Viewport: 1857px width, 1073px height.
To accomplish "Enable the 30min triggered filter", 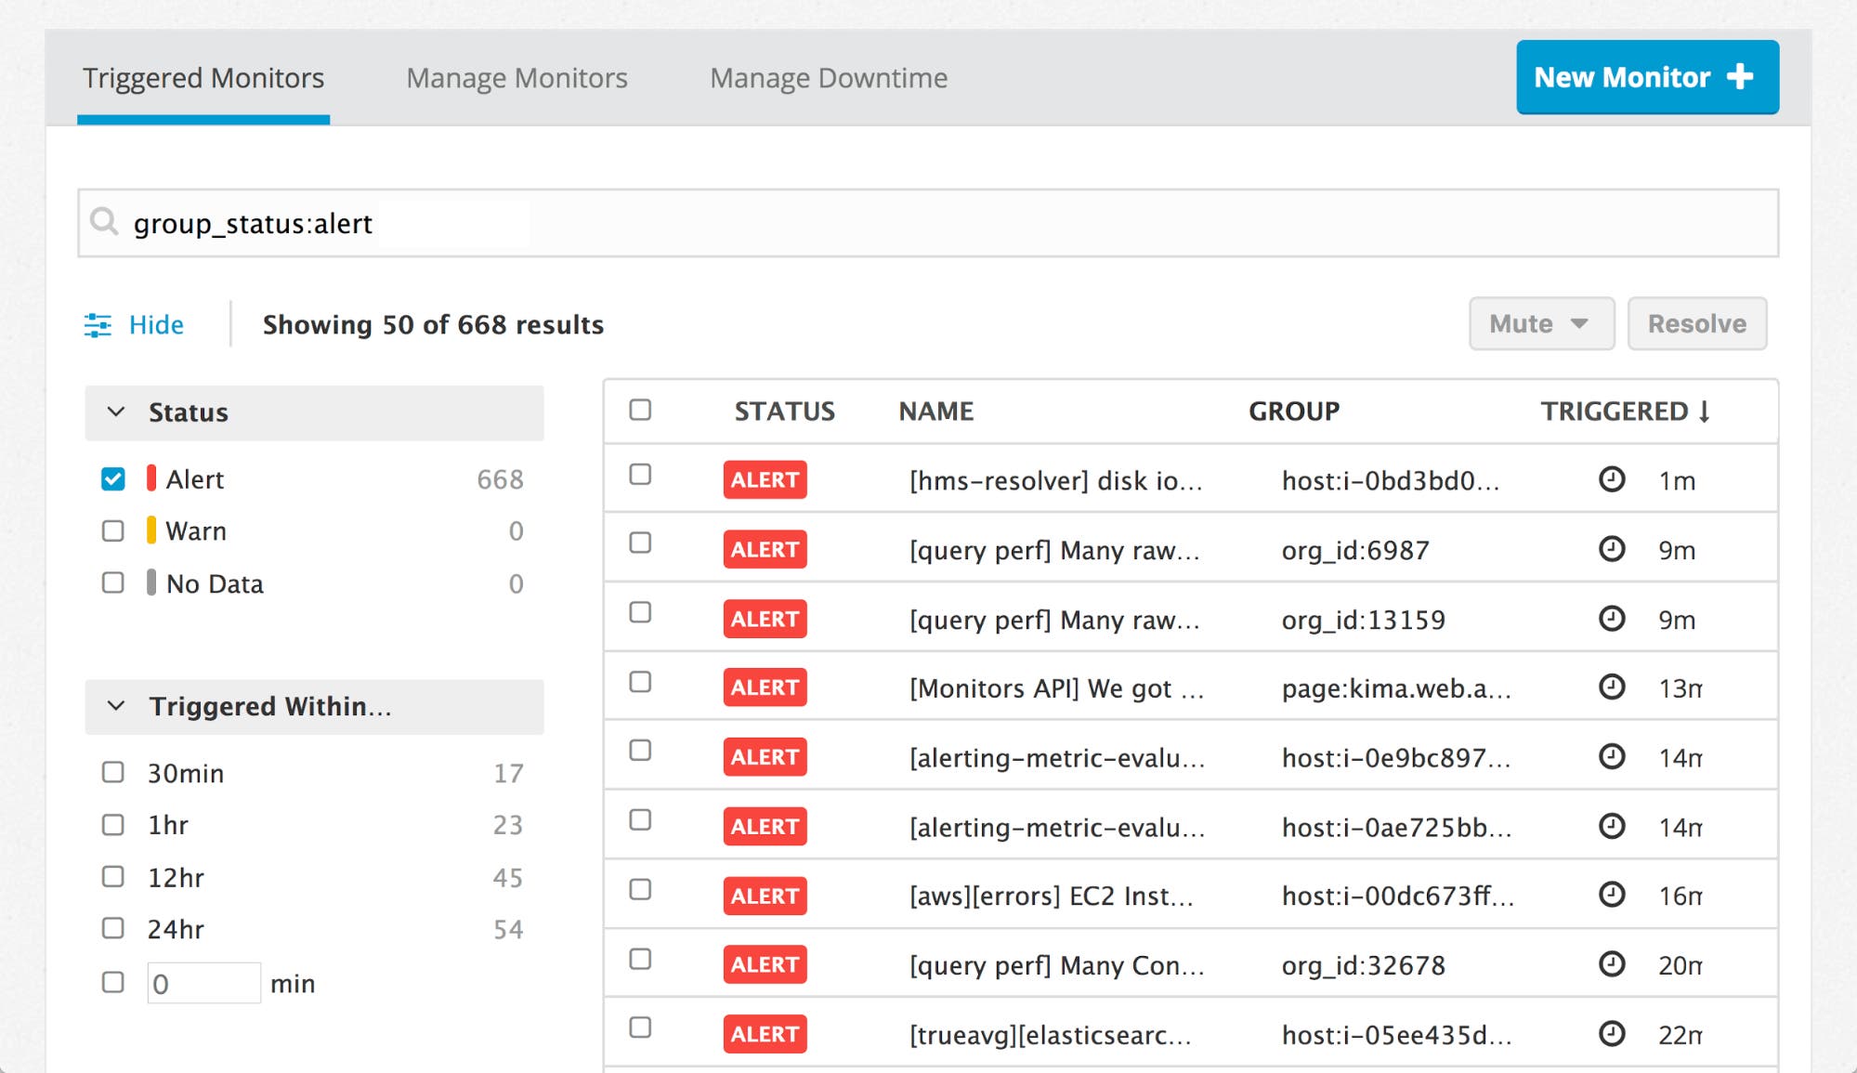I will 113,773.
